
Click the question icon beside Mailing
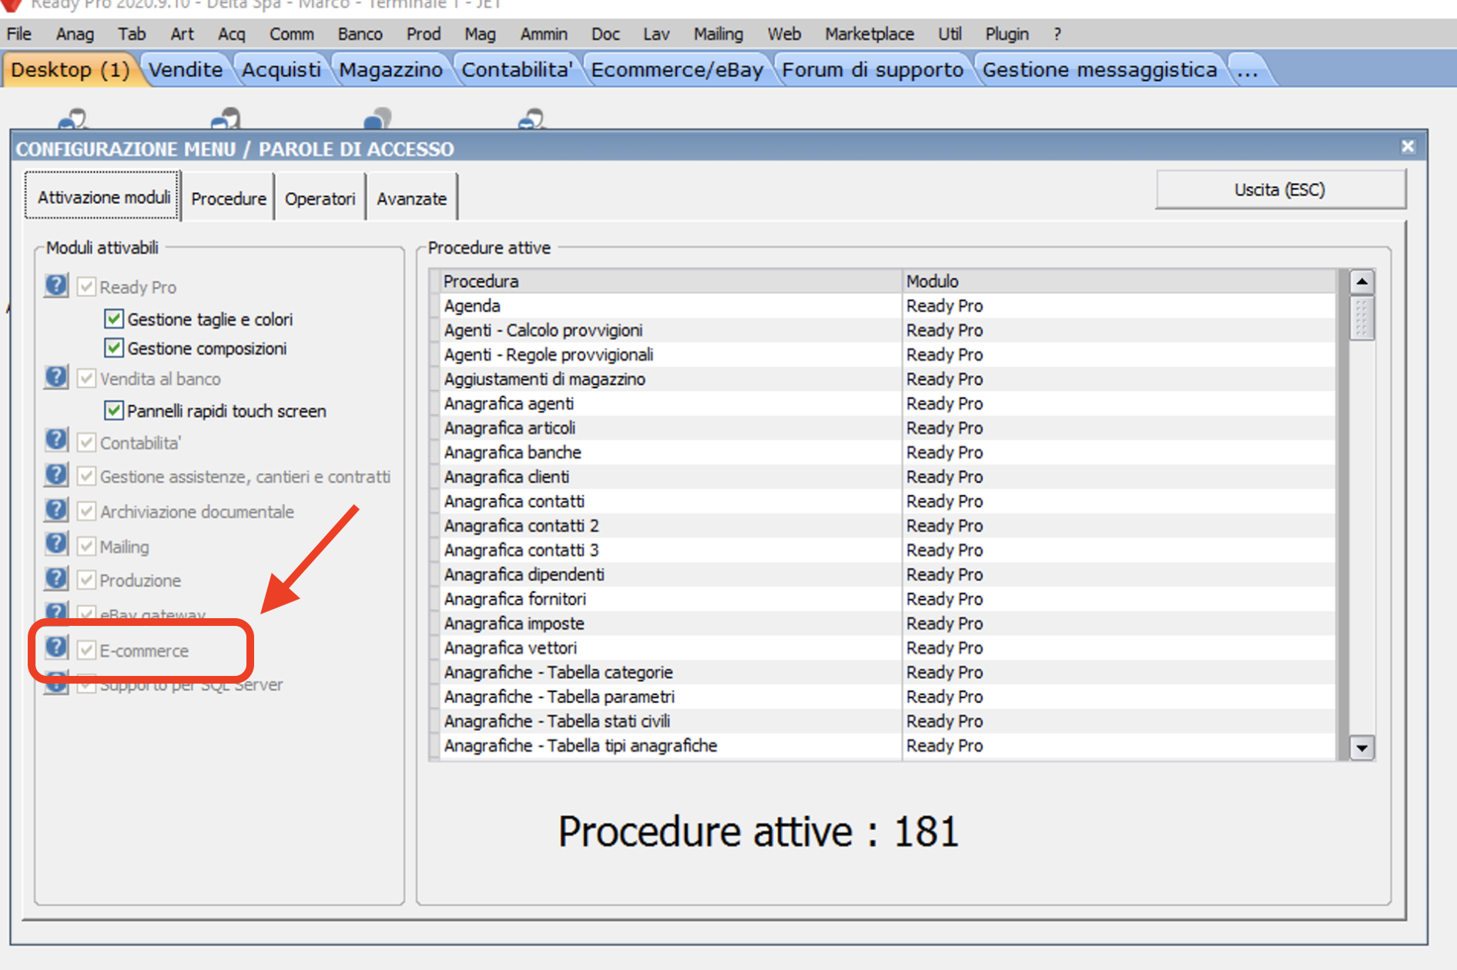coord(56,545)
